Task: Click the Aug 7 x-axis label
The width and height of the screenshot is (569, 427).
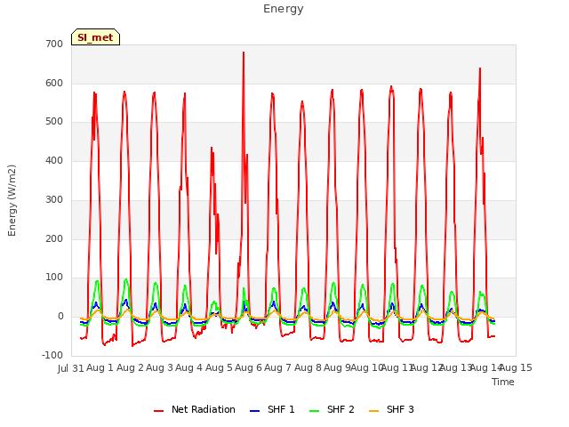Action: (x=278, y=367)
